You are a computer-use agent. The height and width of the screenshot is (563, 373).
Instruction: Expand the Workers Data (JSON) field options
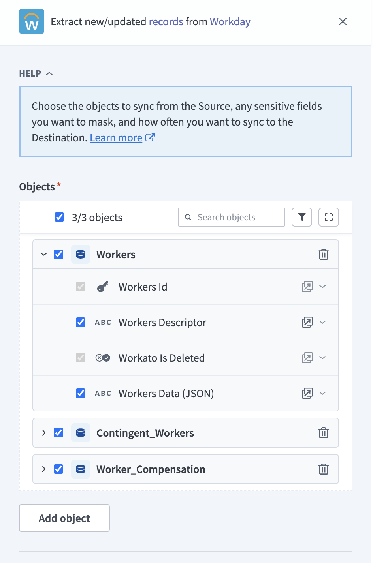tap(322, 393)
